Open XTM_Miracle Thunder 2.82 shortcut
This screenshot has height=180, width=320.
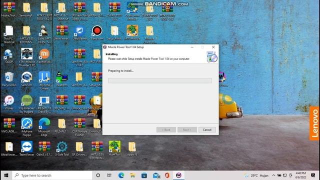pyautogui.click(x=26, y=57)
